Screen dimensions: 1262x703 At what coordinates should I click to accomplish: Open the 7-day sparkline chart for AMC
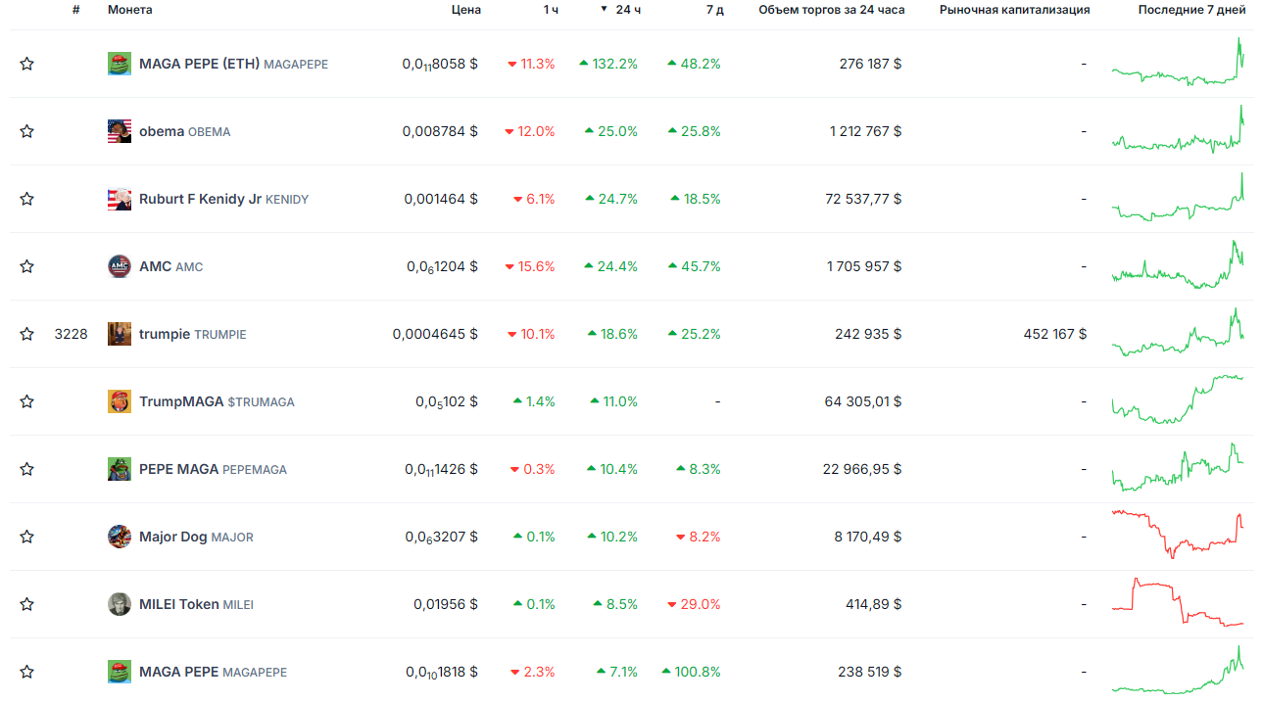(1178, 264)
